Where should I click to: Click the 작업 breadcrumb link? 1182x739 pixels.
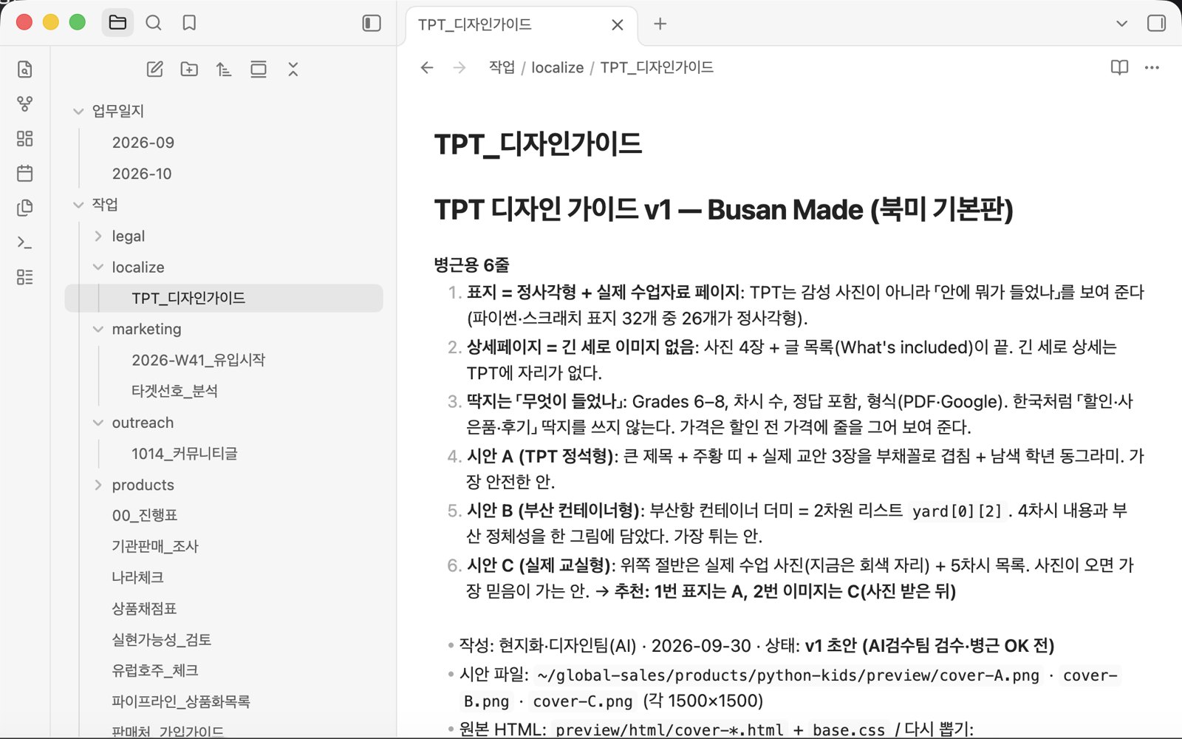click(x=502, y=67)
